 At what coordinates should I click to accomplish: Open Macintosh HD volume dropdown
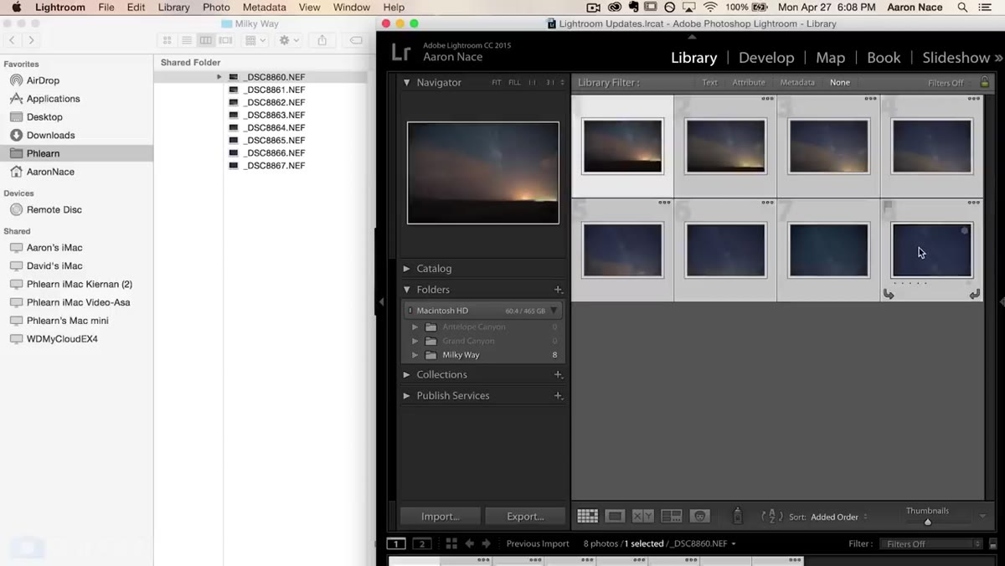tap(554, 311)
